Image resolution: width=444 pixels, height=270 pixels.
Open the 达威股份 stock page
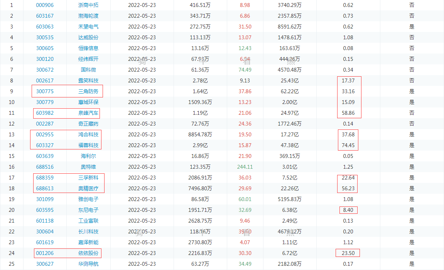point(88,37)
